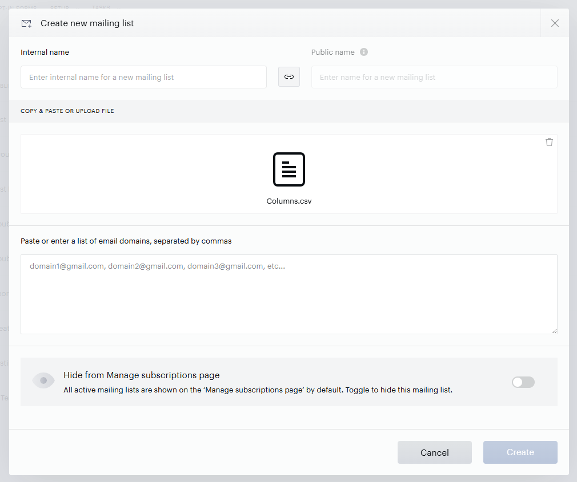
Task: Click the 'Paste or enter a list' label
Action: click(x=126, y=241)
